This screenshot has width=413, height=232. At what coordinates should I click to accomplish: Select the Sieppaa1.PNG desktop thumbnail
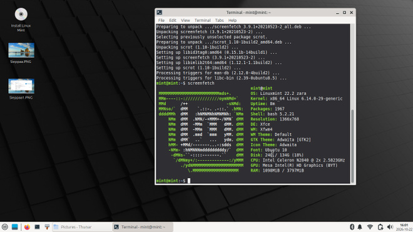tap(21, 89)
